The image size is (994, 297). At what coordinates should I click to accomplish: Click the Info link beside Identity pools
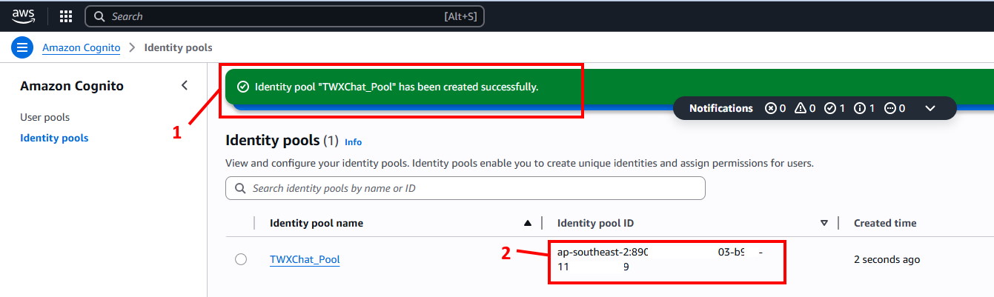tap(353, 141)
